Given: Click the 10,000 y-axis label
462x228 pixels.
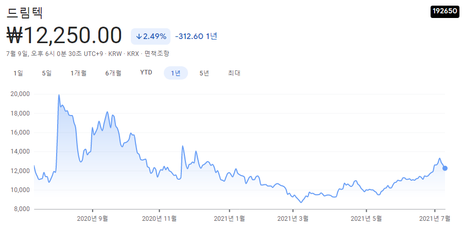Looking at the screenshot, I should tap(20, 190).
